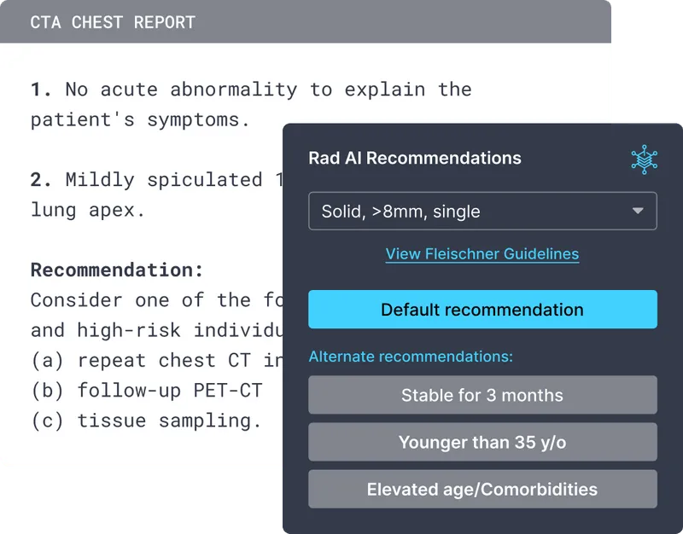The height and width of the screenshot is (534, 683).
Task: Click the "patient's symptoms." report line
Action: pyautogui.click(x=140, y=120)
